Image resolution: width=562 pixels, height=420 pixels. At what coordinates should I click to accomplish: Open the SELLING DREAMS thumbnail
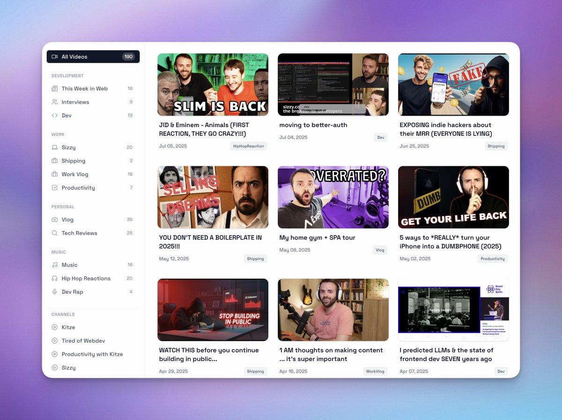tap(213, 197)
